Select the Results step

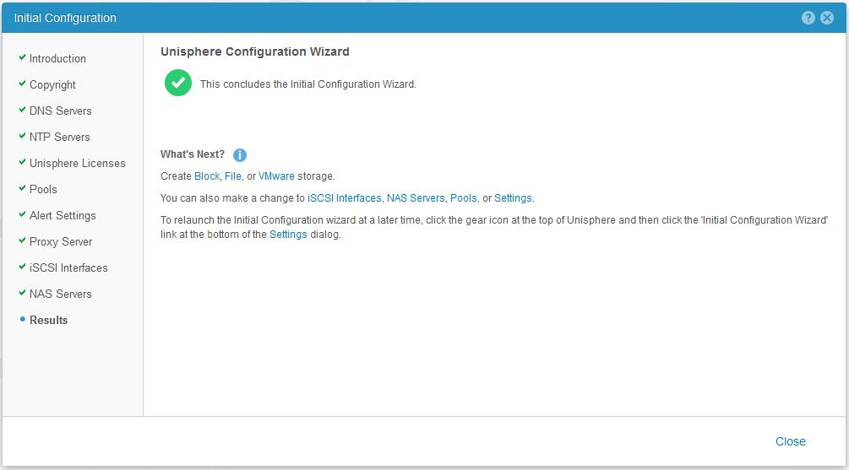(49, 320)
